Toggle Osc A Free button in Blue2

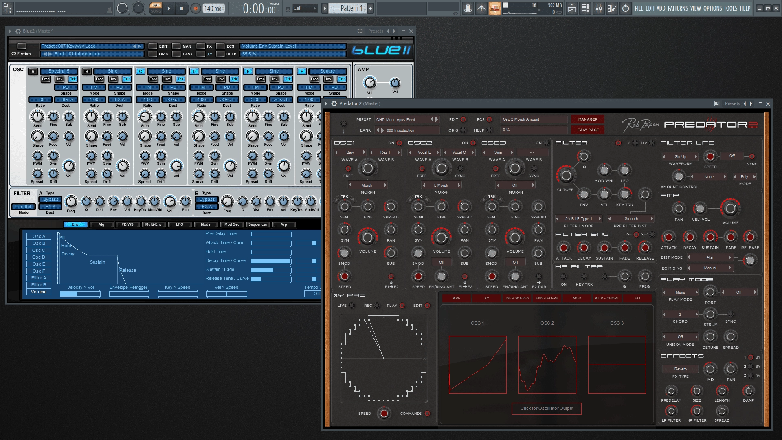(x=46, y=79)
